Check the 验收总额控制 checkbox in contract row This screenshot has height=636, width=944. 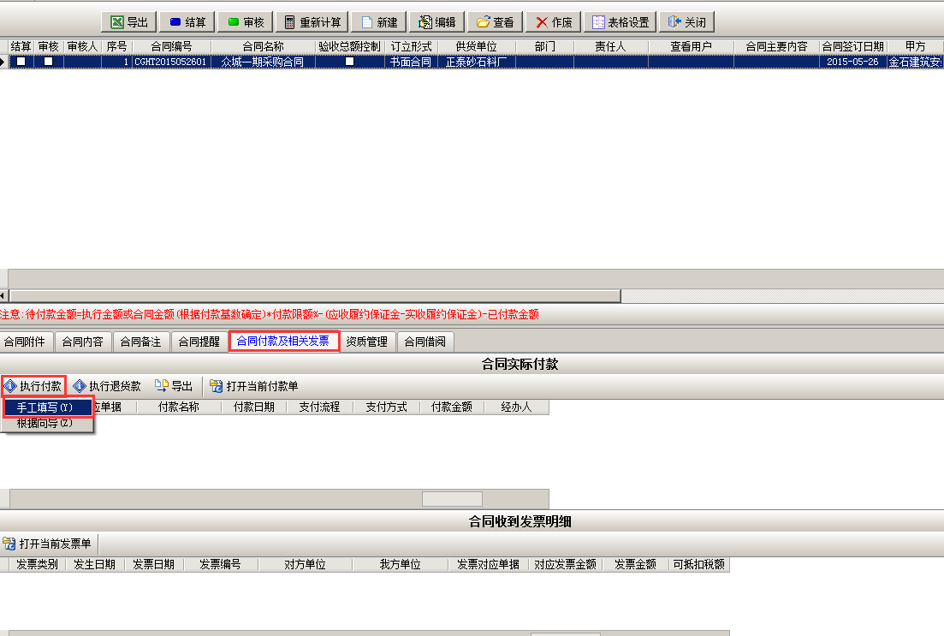349,62
